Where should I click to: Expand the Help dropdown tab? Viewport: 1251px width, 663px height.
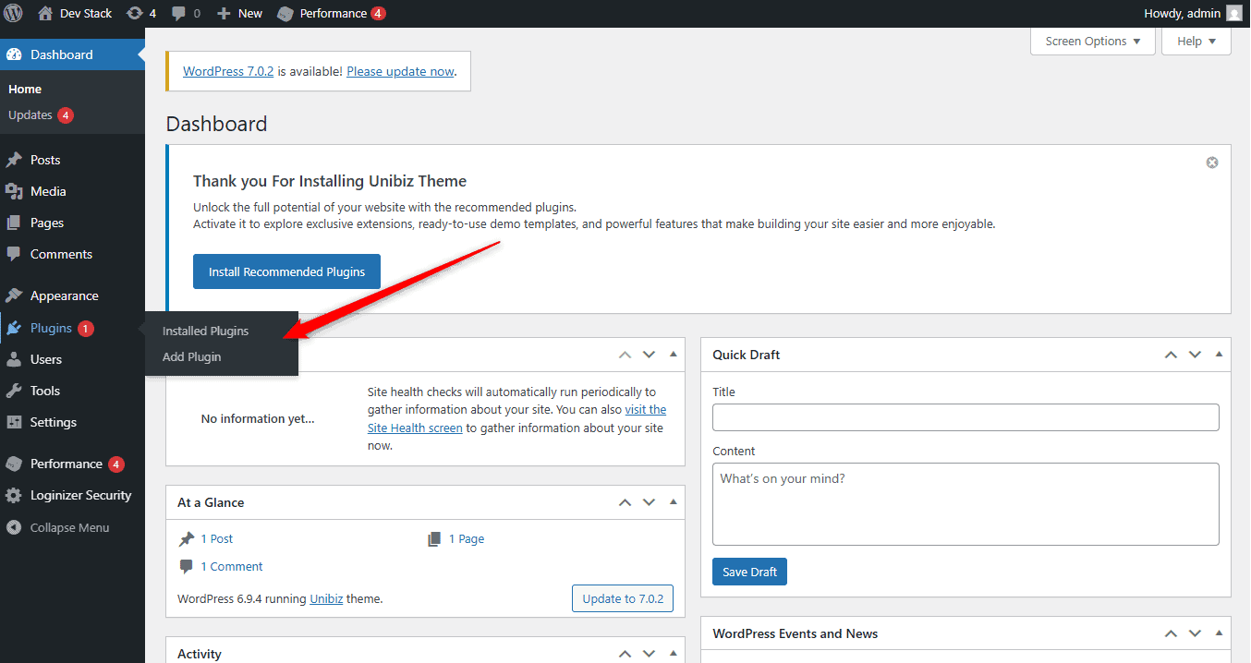pyautogui.click(x=1196, y=41)
